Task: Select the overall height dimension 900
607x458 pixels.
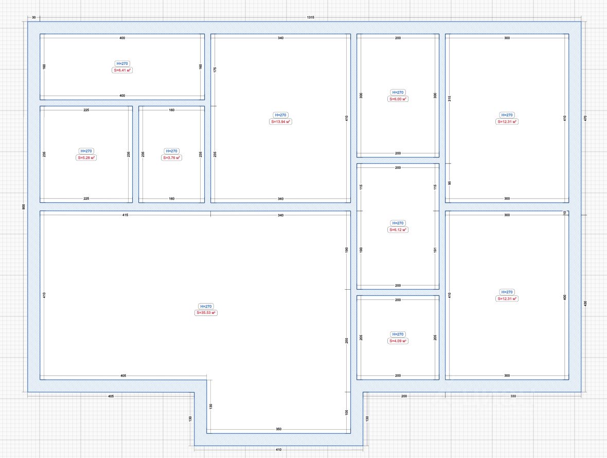Action: click(x=24, y=207)
